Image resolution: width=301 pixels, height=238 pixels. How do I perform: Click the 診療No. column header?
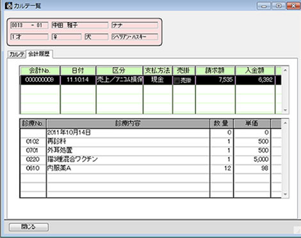pos(33,123)
